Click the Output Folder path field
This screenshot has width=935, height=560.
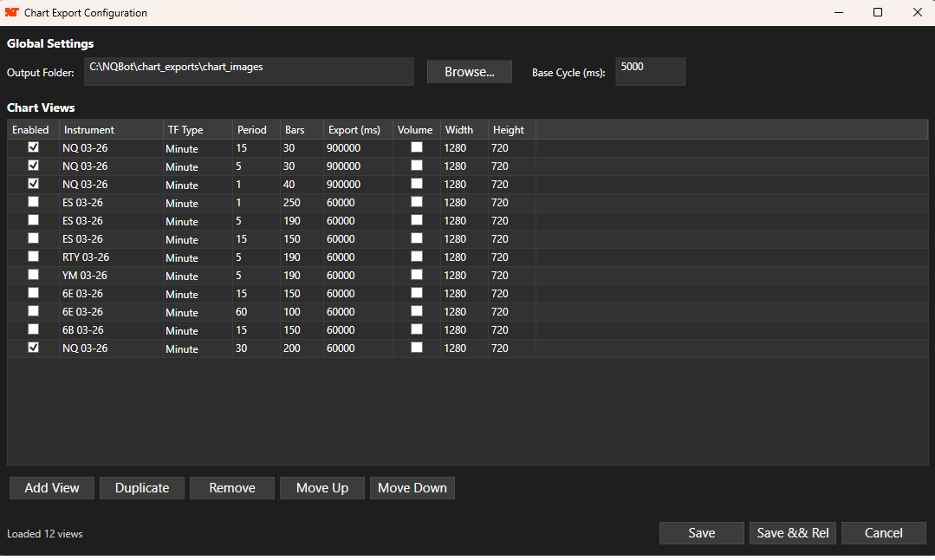pyautogui.click(x=249, y=71)
